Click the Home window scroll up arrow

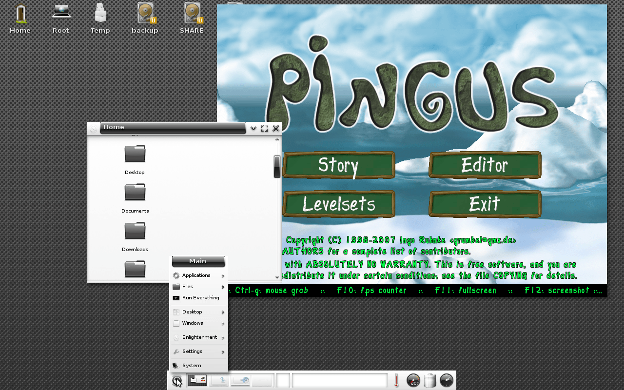[277, 139]
